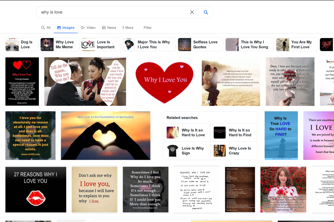Go to the News results tab

109,28
